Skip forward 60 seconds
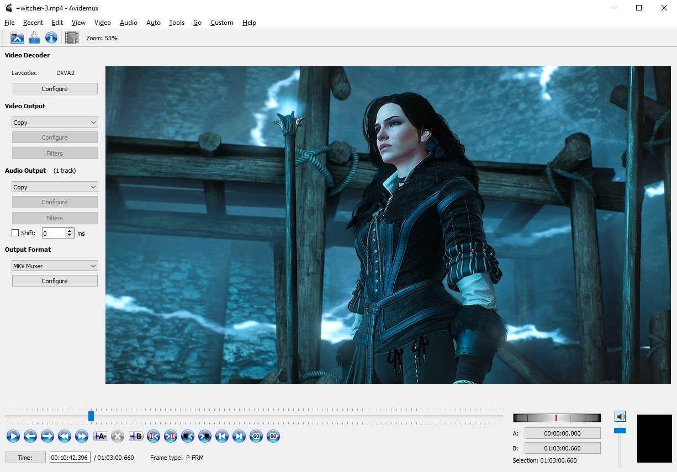This screenshot has width=677, height=472. [273, 436]
